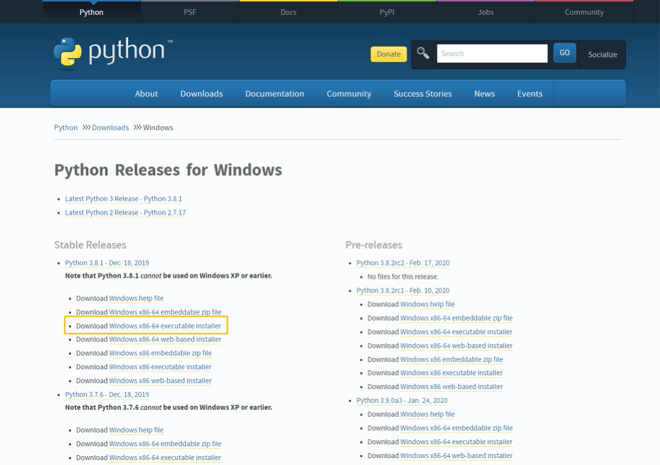The height and width of the screenshot is (465, 660).
Task: Download x86 executable installer for 3.8.2rc1
Action: click(452, 373)
